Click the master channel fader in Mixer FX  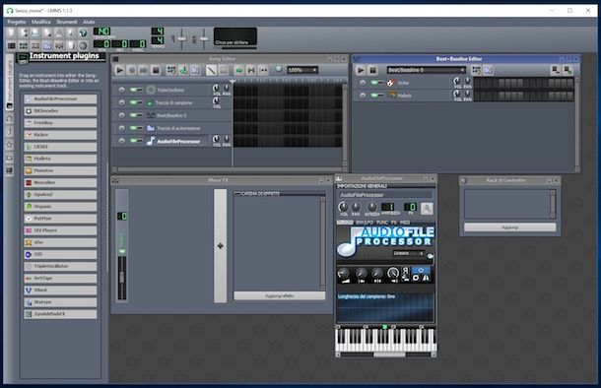(122, 278)
